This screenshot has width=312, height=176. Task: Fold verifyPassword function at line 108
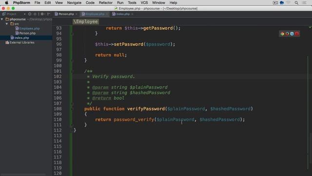click(x=73, y=109)
